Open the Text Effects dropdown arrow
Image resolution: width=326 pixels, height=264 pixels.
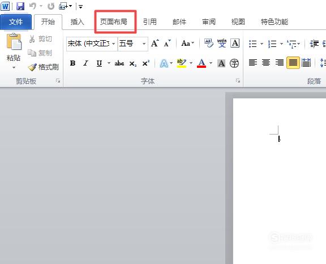171,63
